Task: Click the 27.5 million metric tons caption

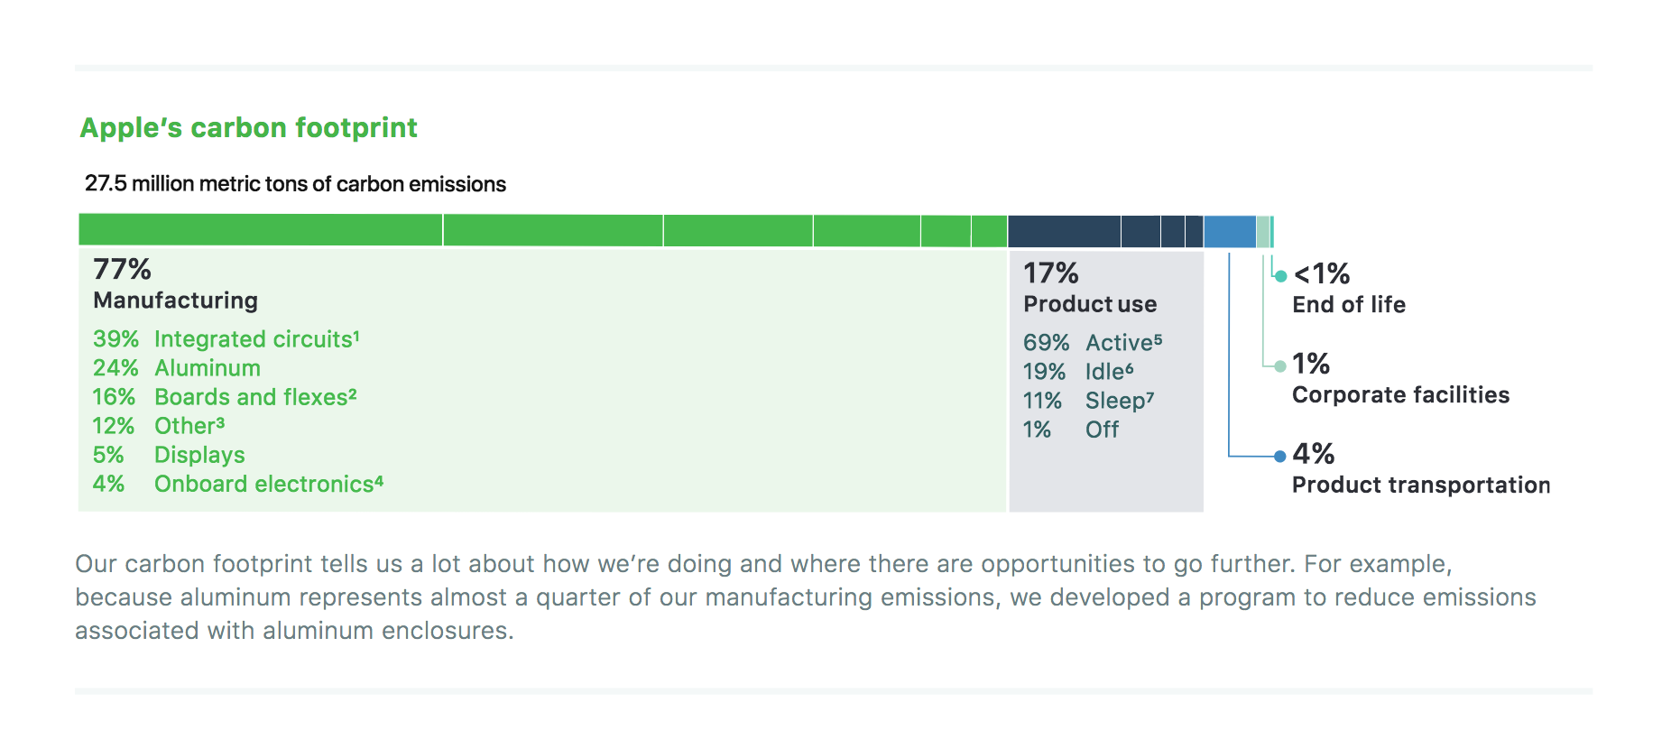Action: coord(295,184)
